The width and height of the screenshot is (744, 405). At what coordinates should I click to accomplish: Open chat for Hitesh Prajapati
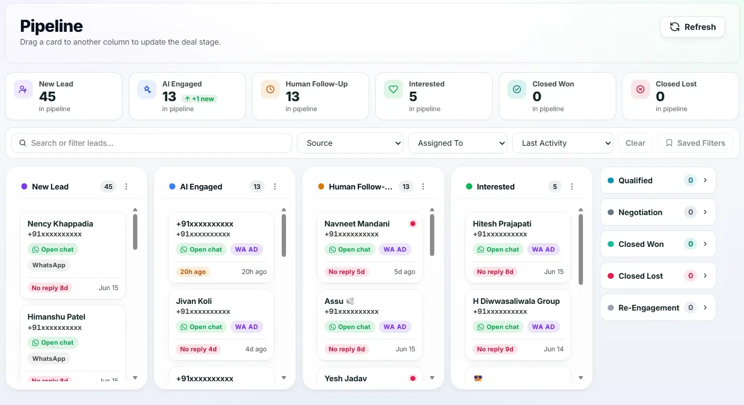click(x=498, y=249)
